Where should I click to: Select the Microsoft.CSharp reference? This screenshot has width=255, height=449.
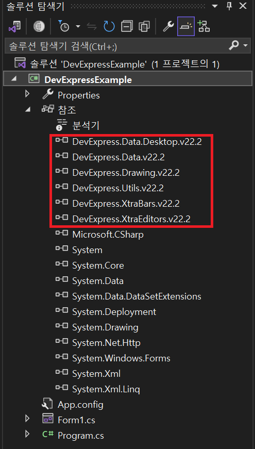click(108, 235)
